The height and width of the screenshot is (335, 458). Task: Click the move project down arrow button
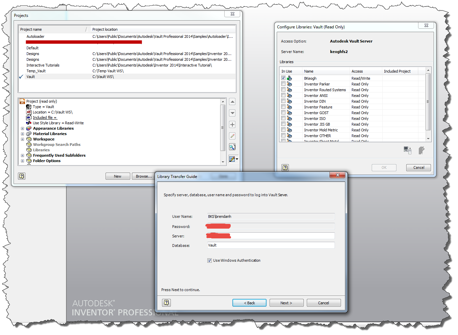[232, 113]
